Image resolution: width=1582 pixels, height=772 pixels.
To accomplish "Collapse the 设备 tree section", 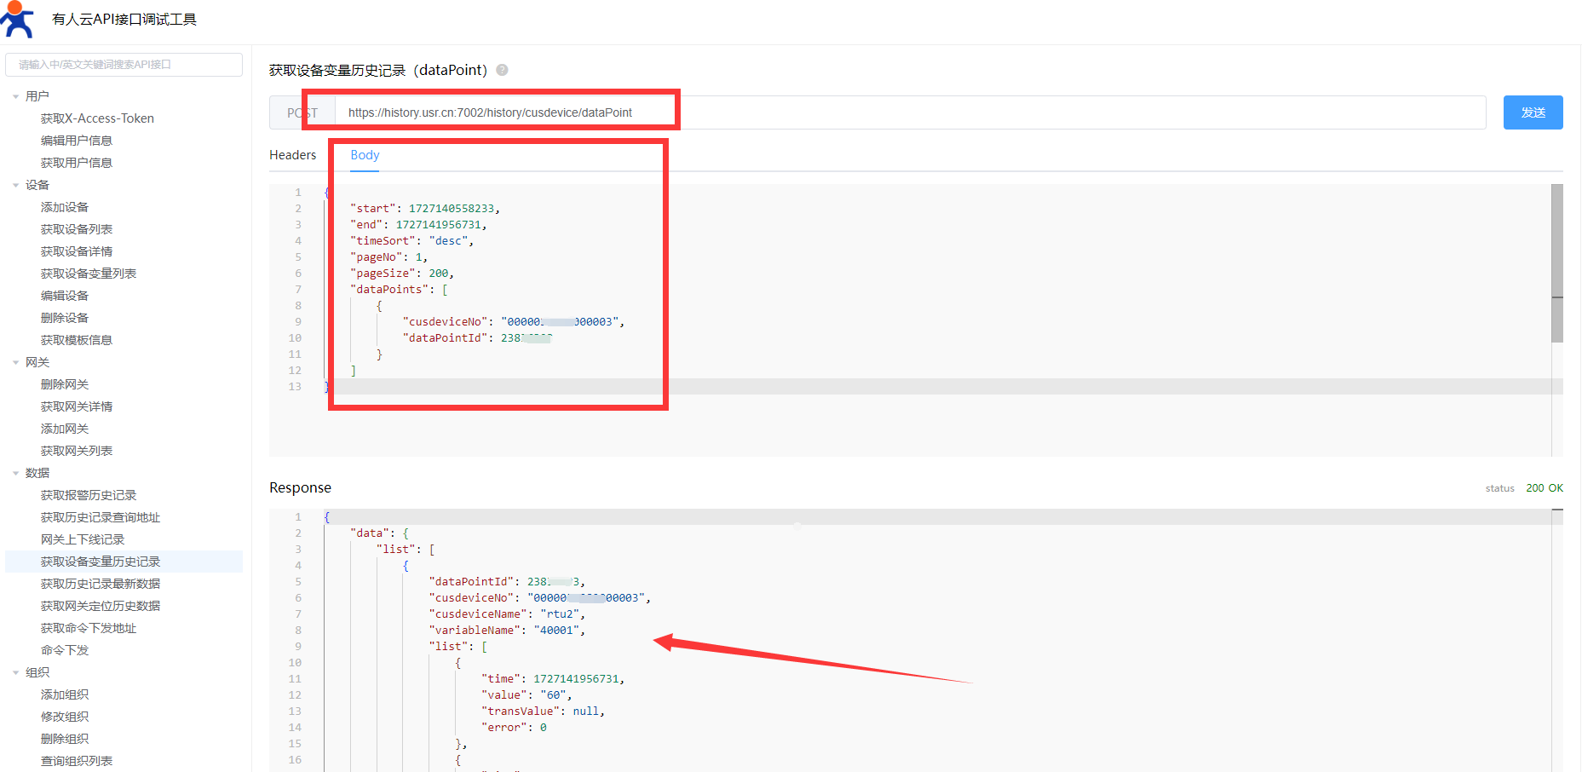I will [15, 185].
